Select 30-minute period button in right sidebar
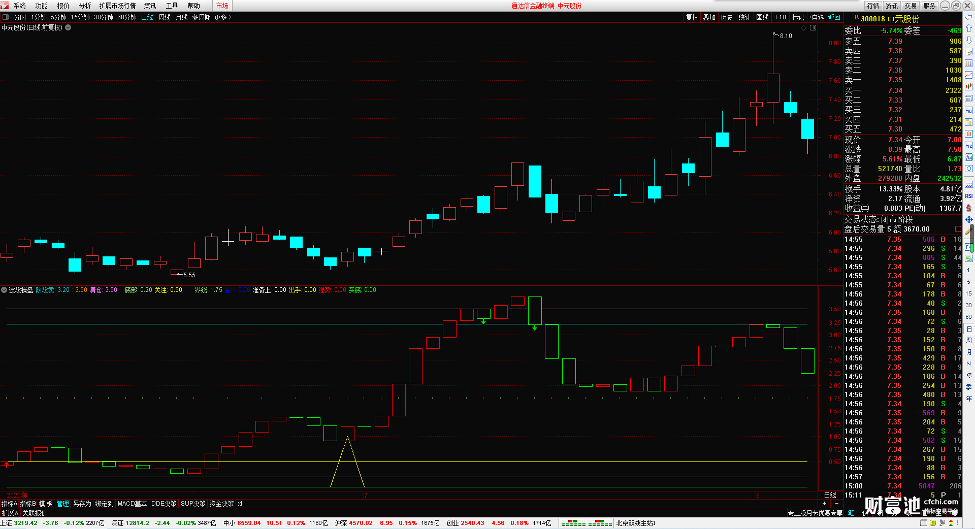Viewport: 975px width, 529px height. pyautogui.click(x=969, y=305)
